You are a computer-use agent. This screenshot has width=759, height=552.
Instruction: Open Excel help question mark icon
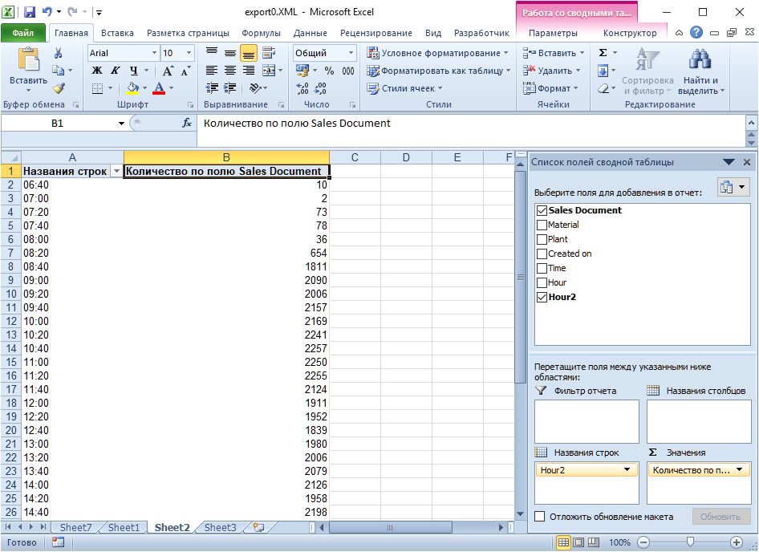coord(696,33)
